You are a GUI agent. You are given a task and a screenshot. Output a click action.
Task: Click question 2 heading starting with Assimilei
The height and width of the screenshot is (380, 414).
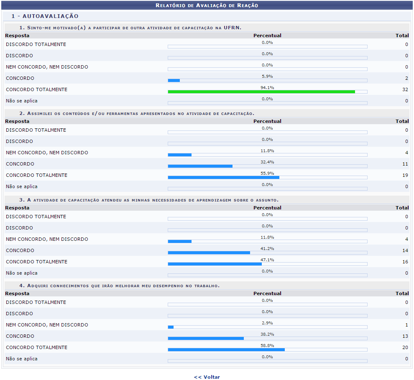point(137,113)
